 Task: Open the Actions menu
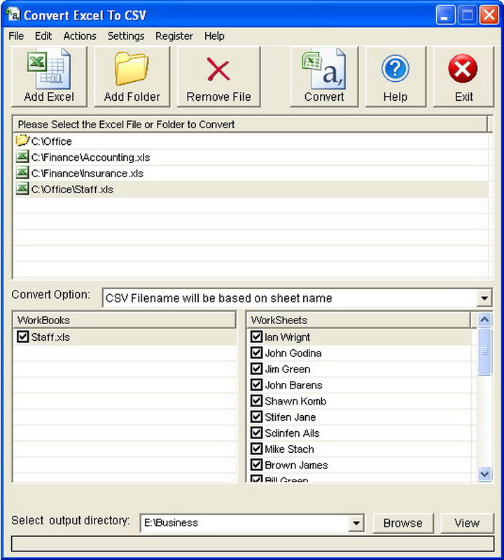(80, 36)
